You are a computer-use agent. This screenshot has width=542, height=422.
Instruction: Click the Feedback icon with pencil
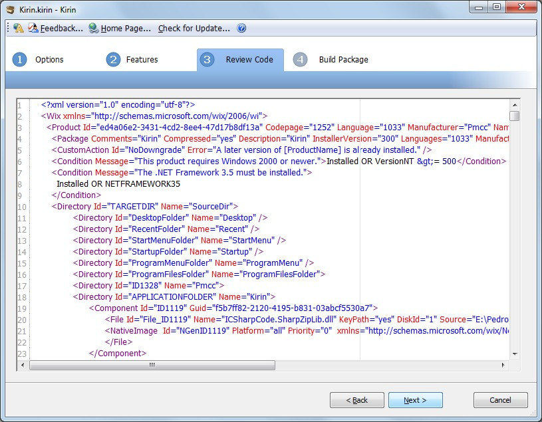tap(33, 28)
